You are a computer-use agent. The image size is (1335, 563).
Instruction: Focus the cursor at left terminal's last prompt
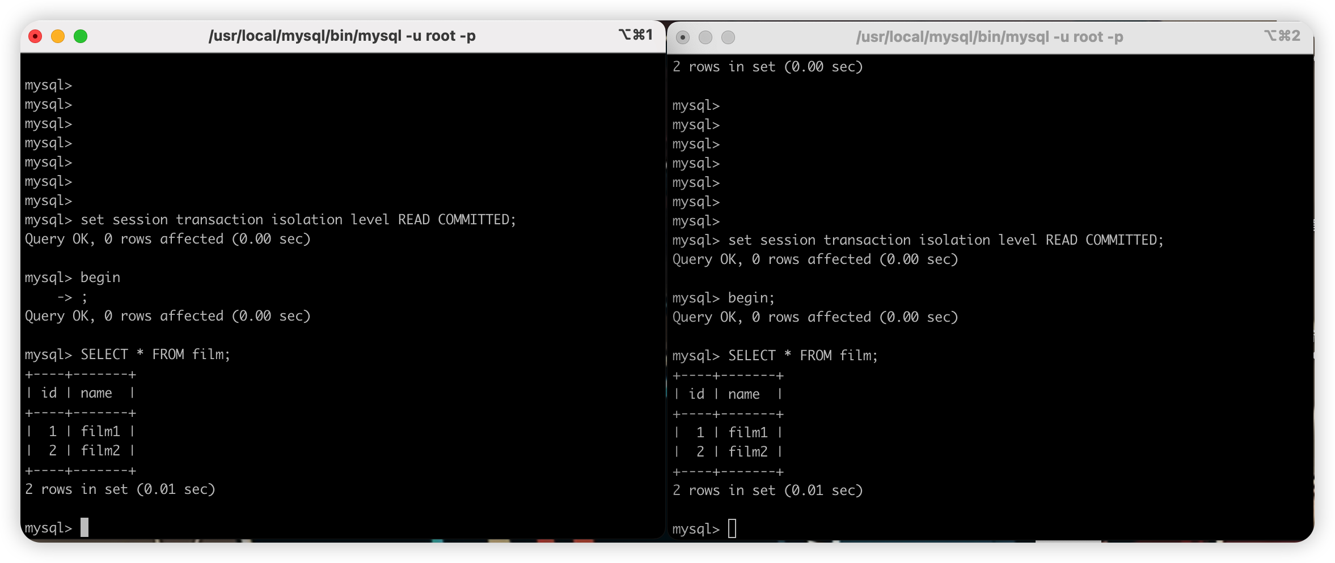point(85,527)
